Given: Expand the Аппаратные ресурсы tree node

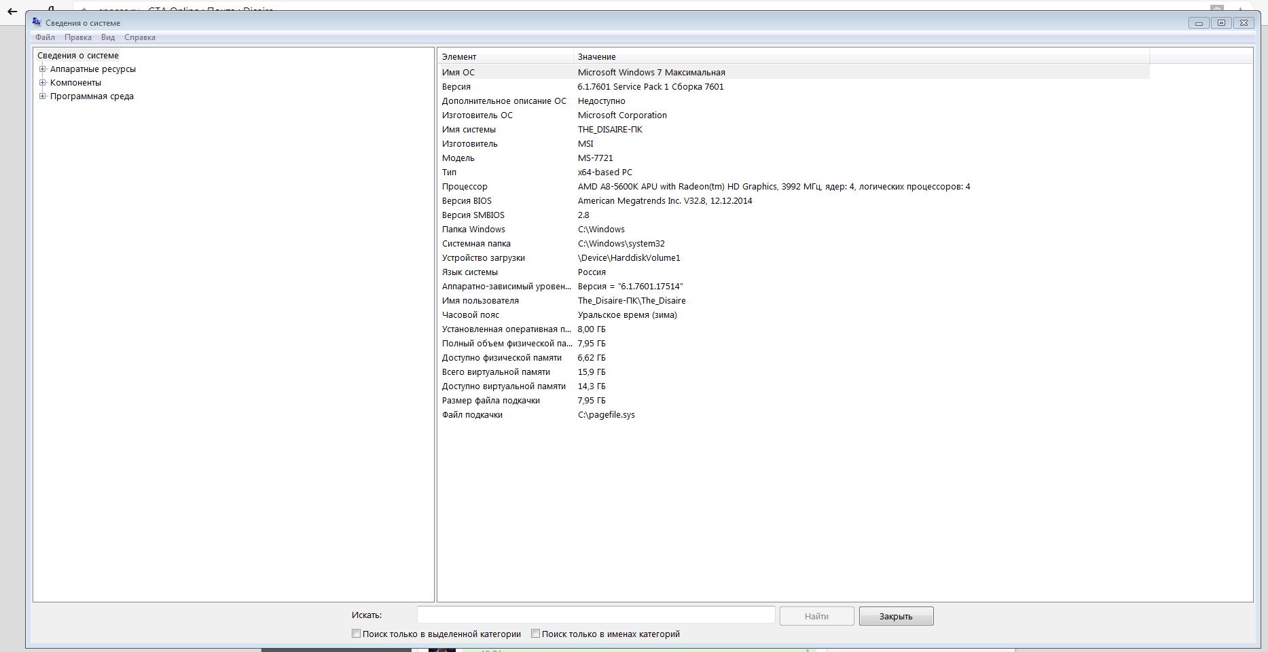Looking at the screenshot, I should [x=42, y=69].
